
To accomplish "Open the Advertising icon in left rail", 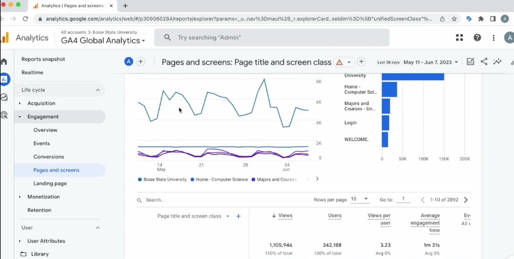I will point(4,115).
